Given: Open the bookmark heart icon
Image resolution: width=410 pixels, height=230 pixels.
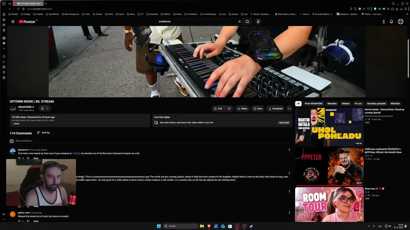Looking at the screenshot, I should 368,9.
